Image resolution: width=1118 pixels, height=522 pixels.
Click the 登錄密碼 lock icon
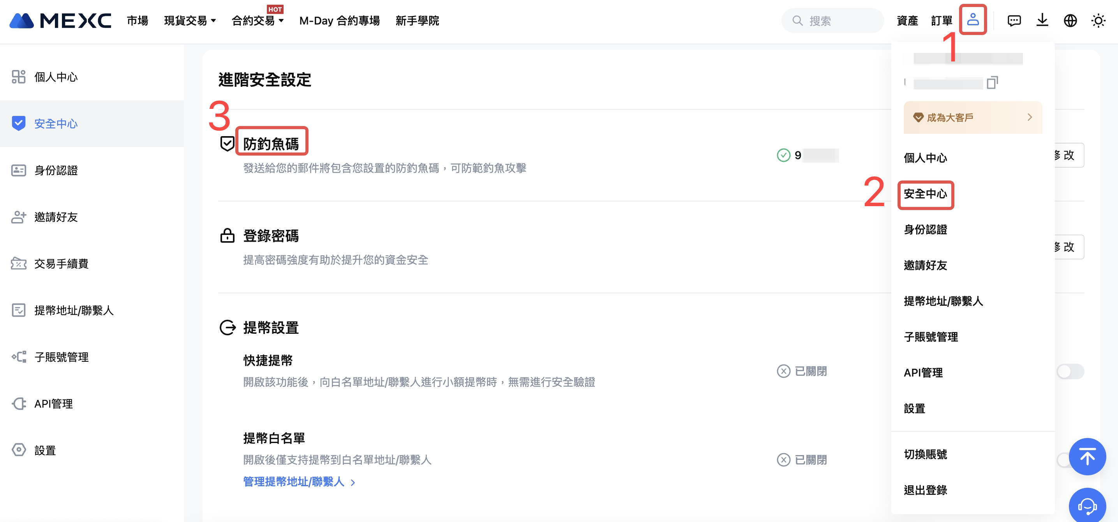pos(227,235)
